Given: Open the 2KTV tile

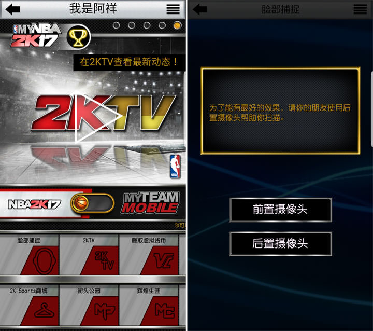Looking at the screenshot, I should [89, 254].
